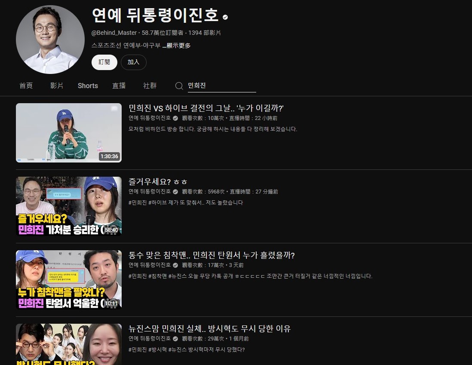Select the 社群 community tab
472x365 pixels.
(x=150, y=86)
